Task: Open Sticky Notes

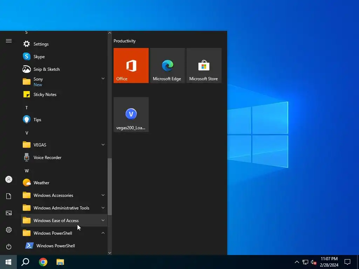Action: [64, 95]
